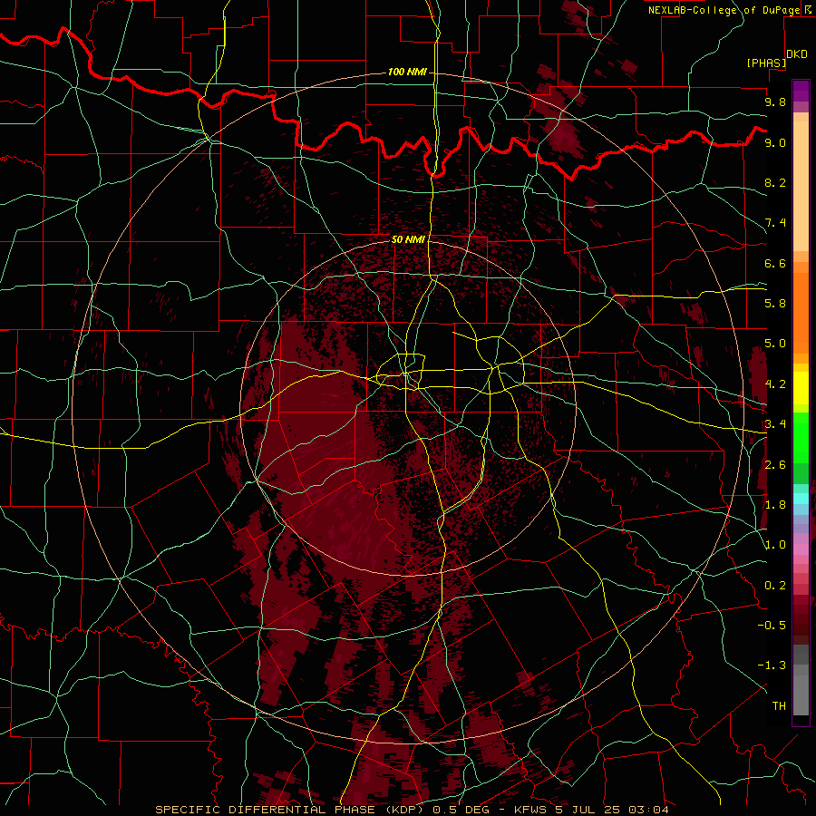Click the 9.8 value on the color scale

(775, 102)
